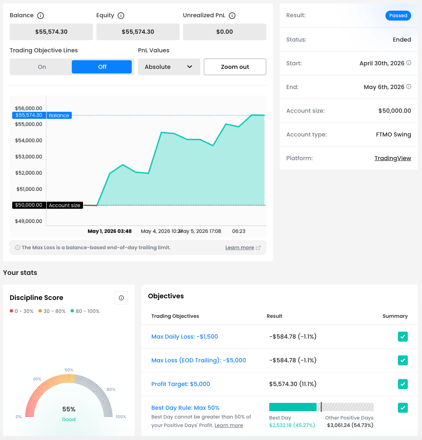The width and height of the screenshot is (422, 440).
Task: Click the Status value Ended
Action: (x=402, y=40)
